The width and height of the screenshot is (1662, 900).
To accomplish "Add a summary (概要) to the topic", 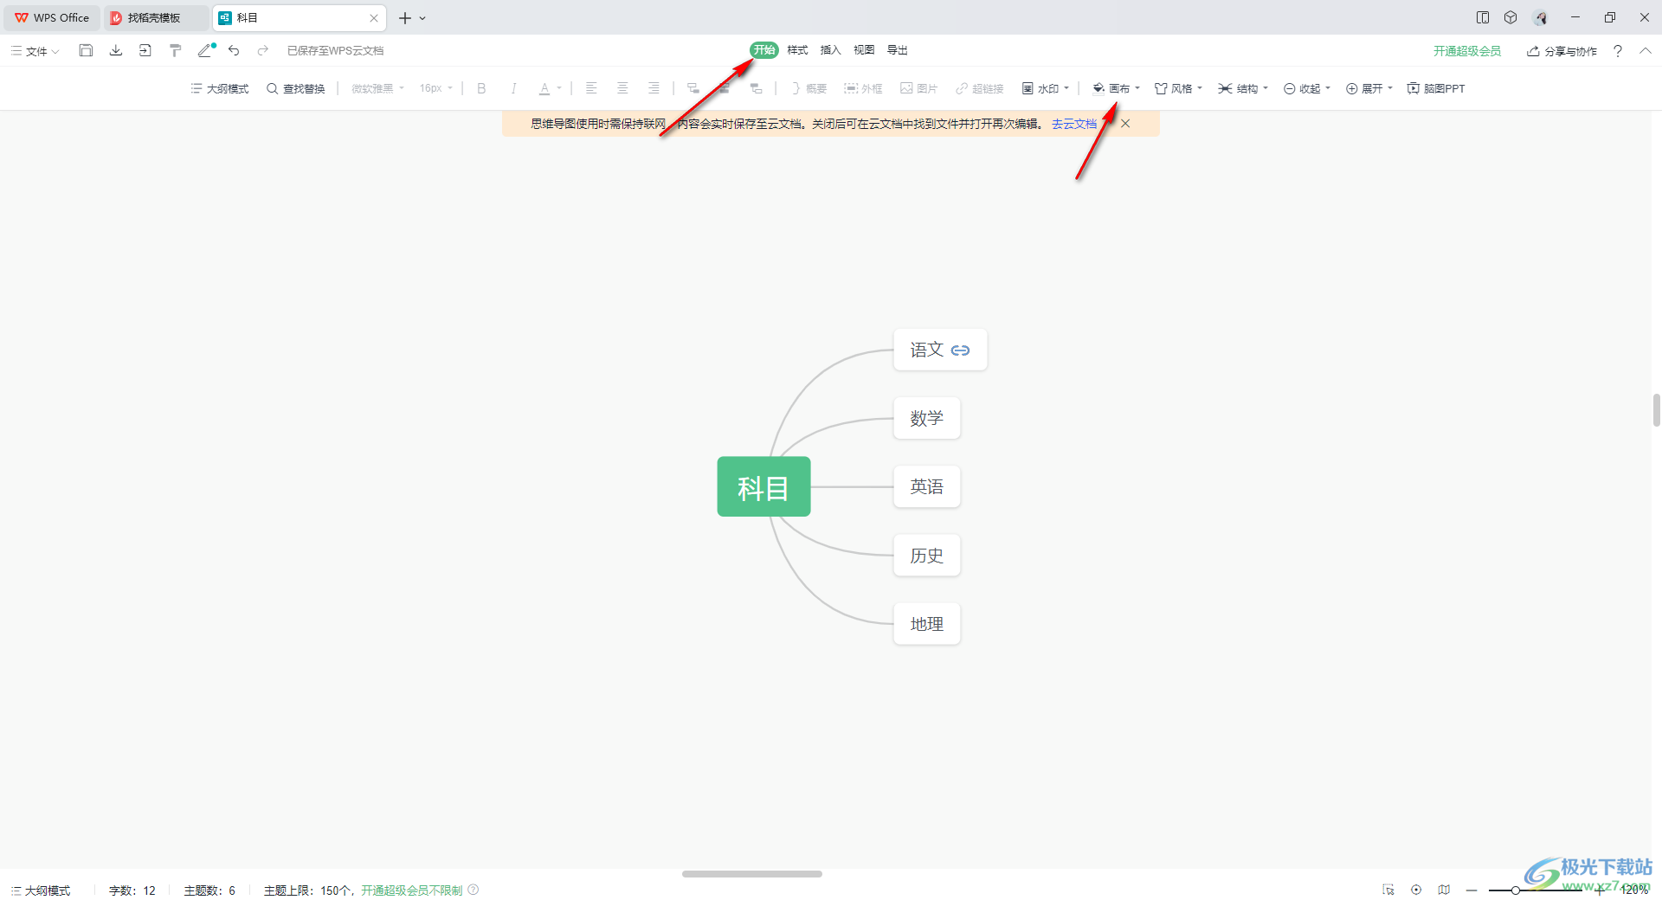I will (808, 88).
